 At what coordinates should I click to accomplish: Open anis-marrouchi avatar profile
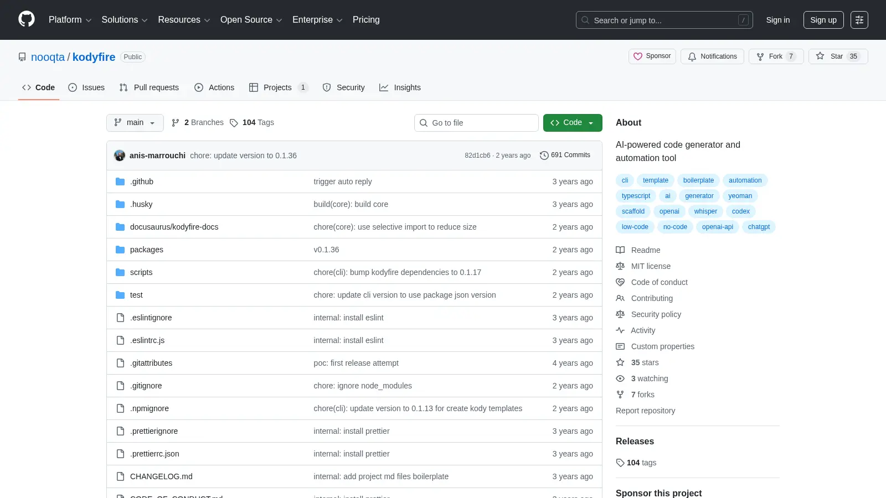[x=120, y=155]
